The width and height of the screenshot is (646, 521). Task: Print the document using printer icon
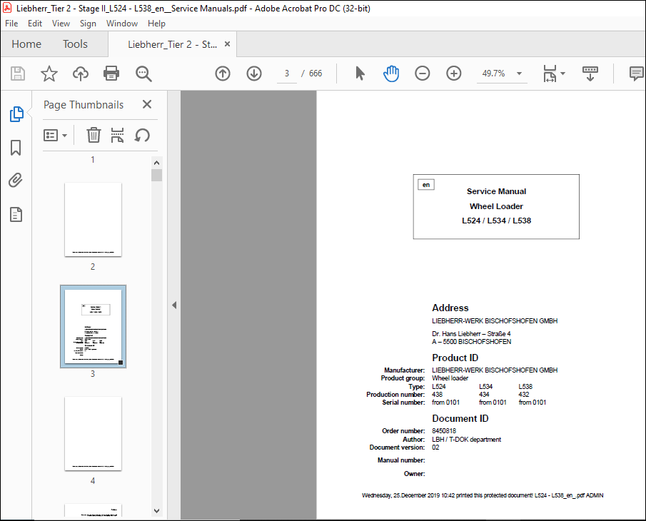tap(111, 74)
